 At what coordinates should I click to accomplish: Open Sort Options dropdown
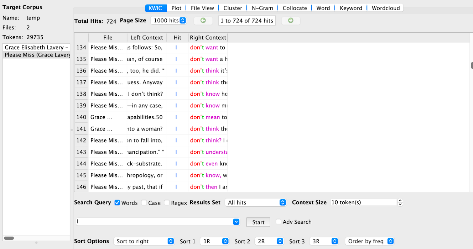pyautogui.click(x=144, y=241)
